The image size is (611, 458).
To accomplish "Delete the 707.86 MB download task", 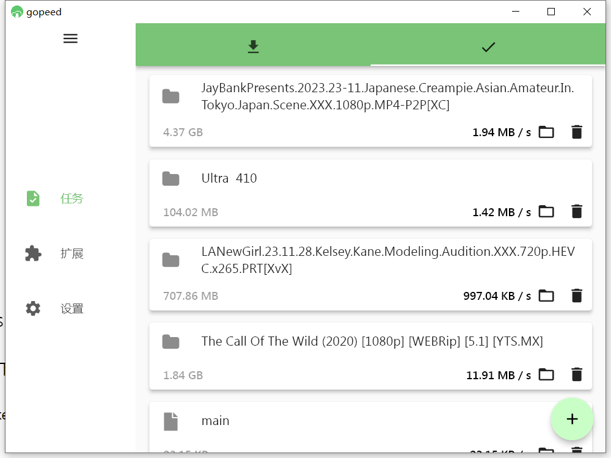I will pyautogui.click(x=576, y=296).
